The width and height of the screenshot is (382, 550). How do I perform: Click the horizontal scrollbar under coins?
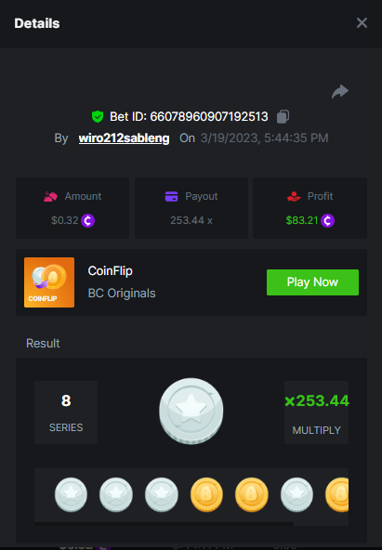(164, 524)
